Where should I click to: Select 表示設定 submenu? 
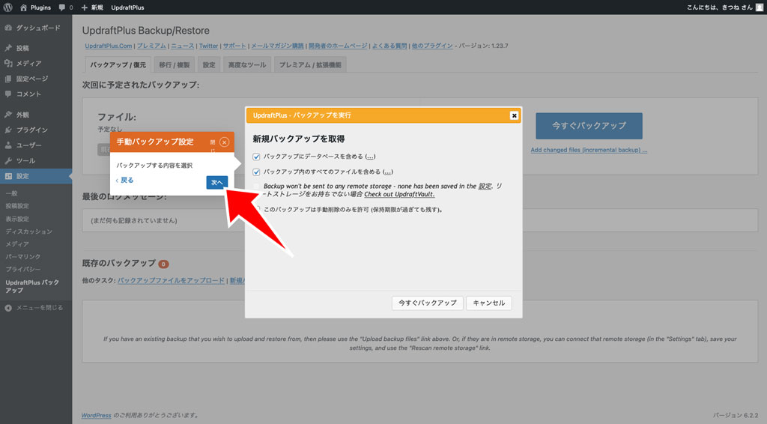click(x=17, y=219)
